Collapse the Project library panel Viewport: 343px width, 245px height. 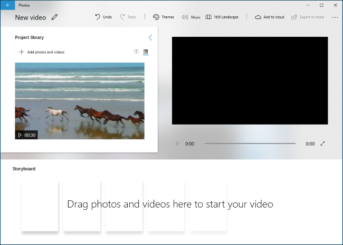click(150, 37)
